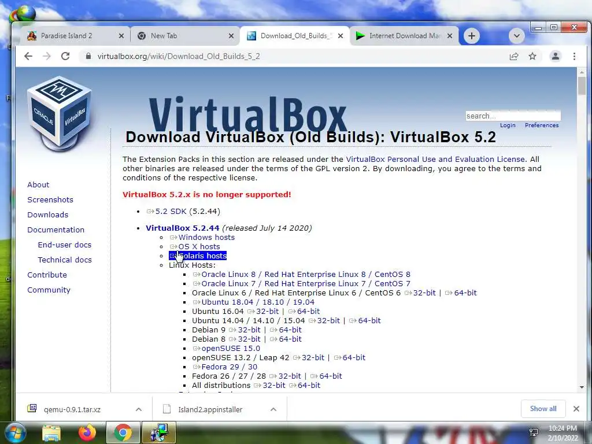Open the Chrome profile avatar

[x=556, y=56]
